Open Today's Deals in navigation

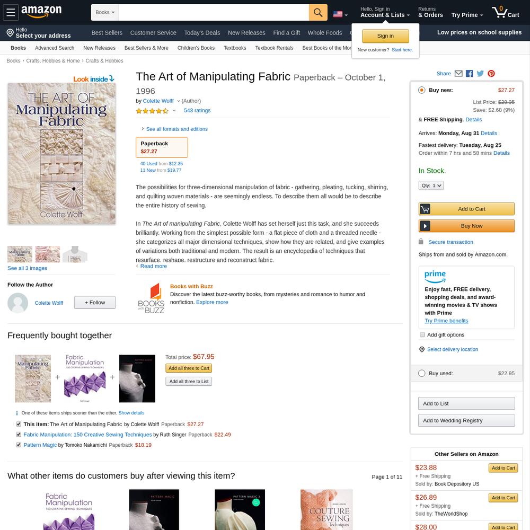[x=202, y=33]
